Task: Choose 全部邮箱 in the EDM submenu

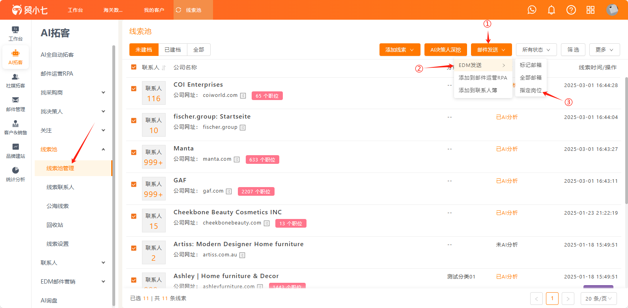Action: point(531,78)
